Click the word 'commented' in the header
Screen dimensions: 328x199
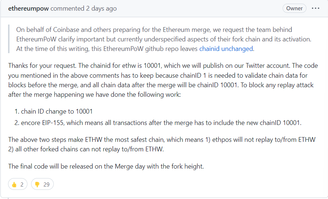coord(67,8)
